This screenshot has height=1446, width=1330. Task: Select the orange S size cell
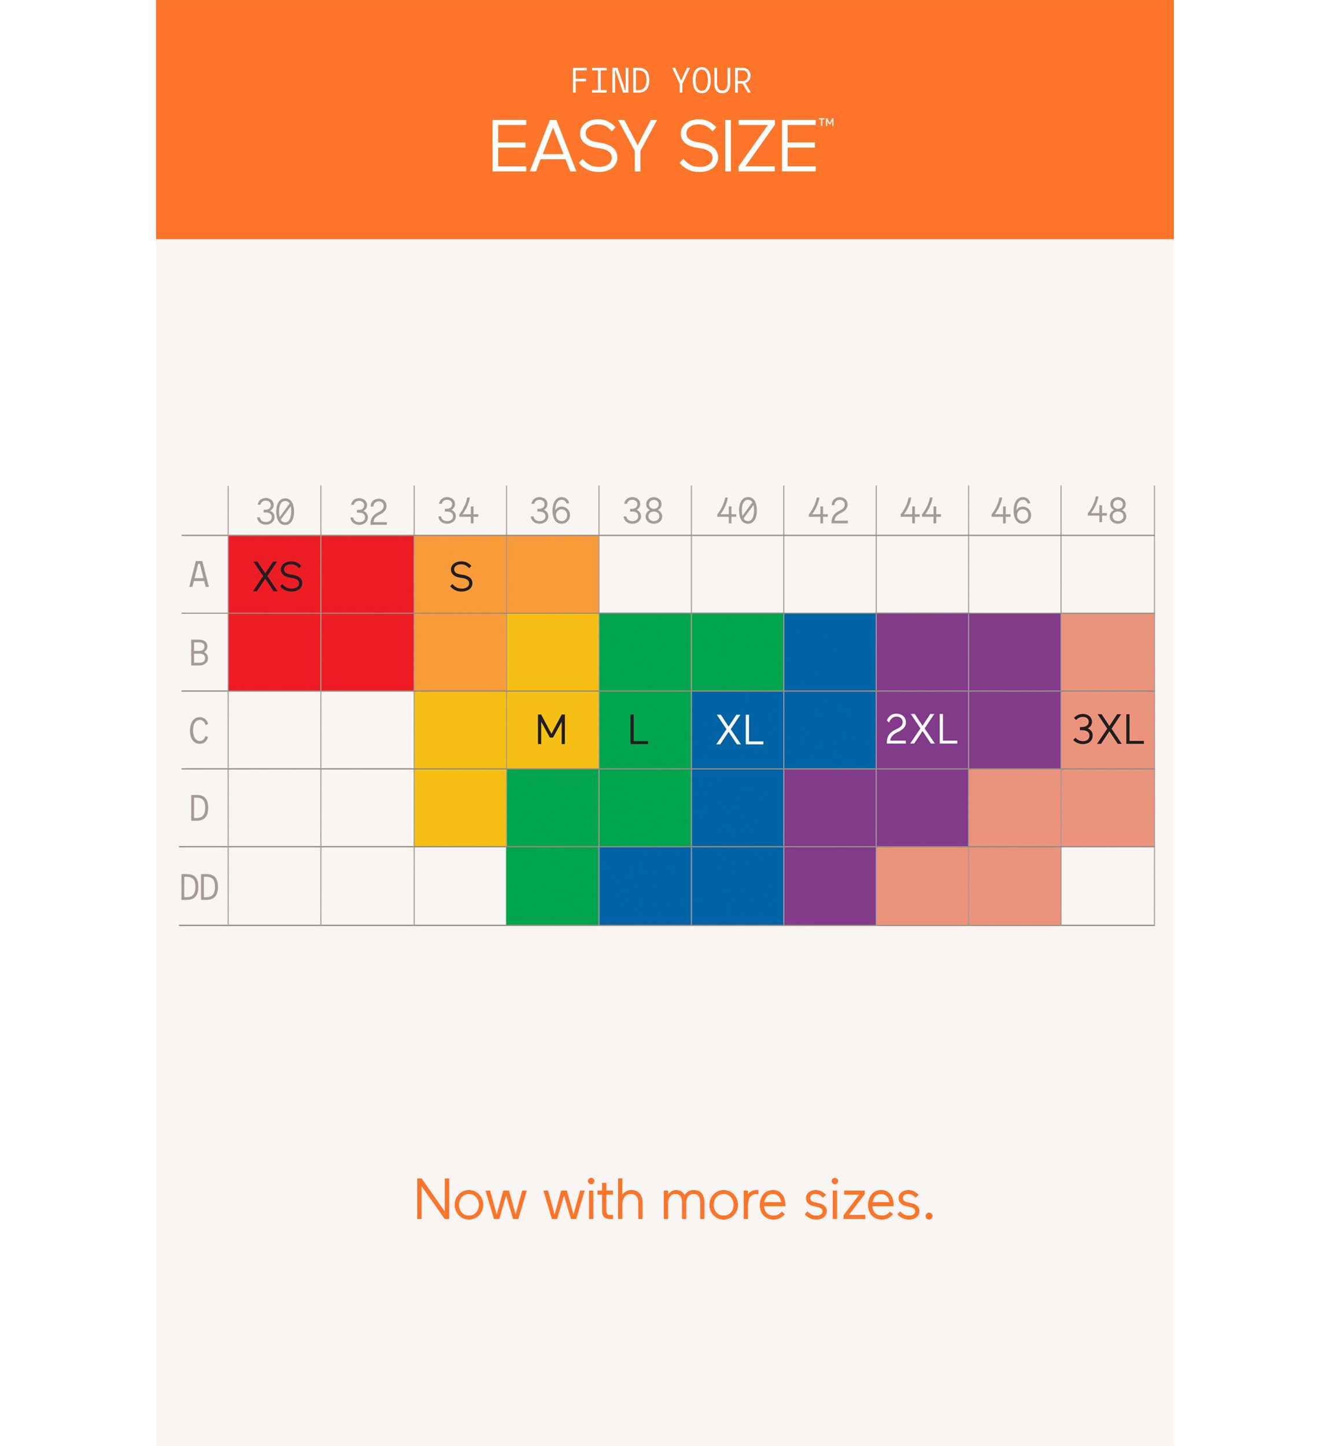point(461,577)
